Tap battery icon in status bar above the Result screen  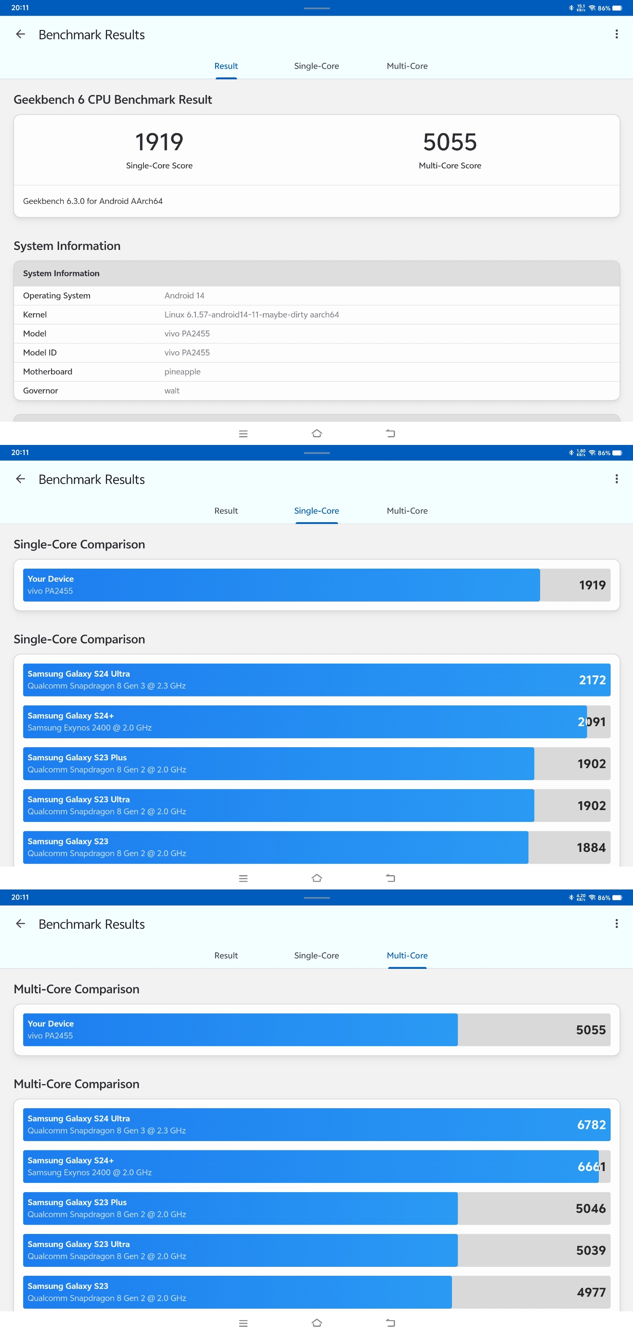click(617, 8)
